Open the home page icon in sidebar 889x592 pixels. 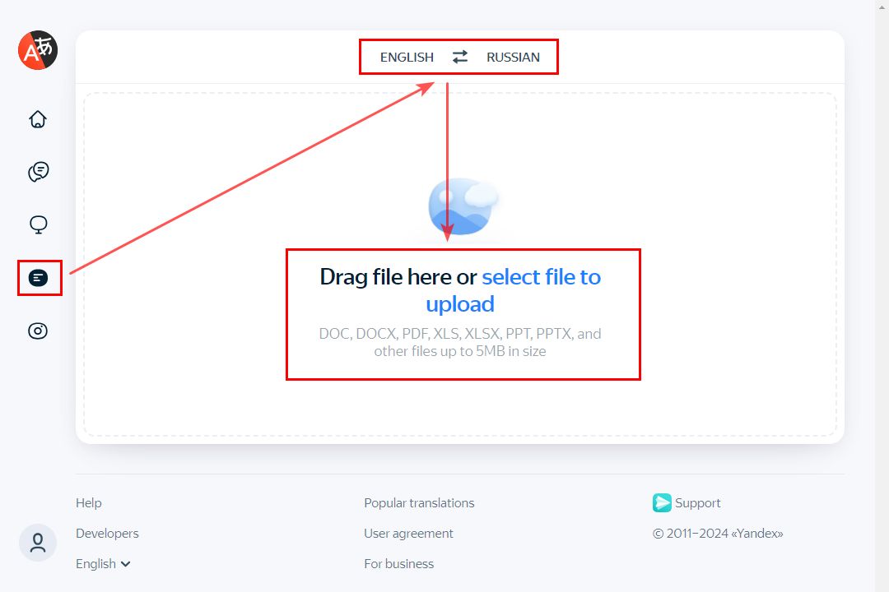(x=38, y=119)
